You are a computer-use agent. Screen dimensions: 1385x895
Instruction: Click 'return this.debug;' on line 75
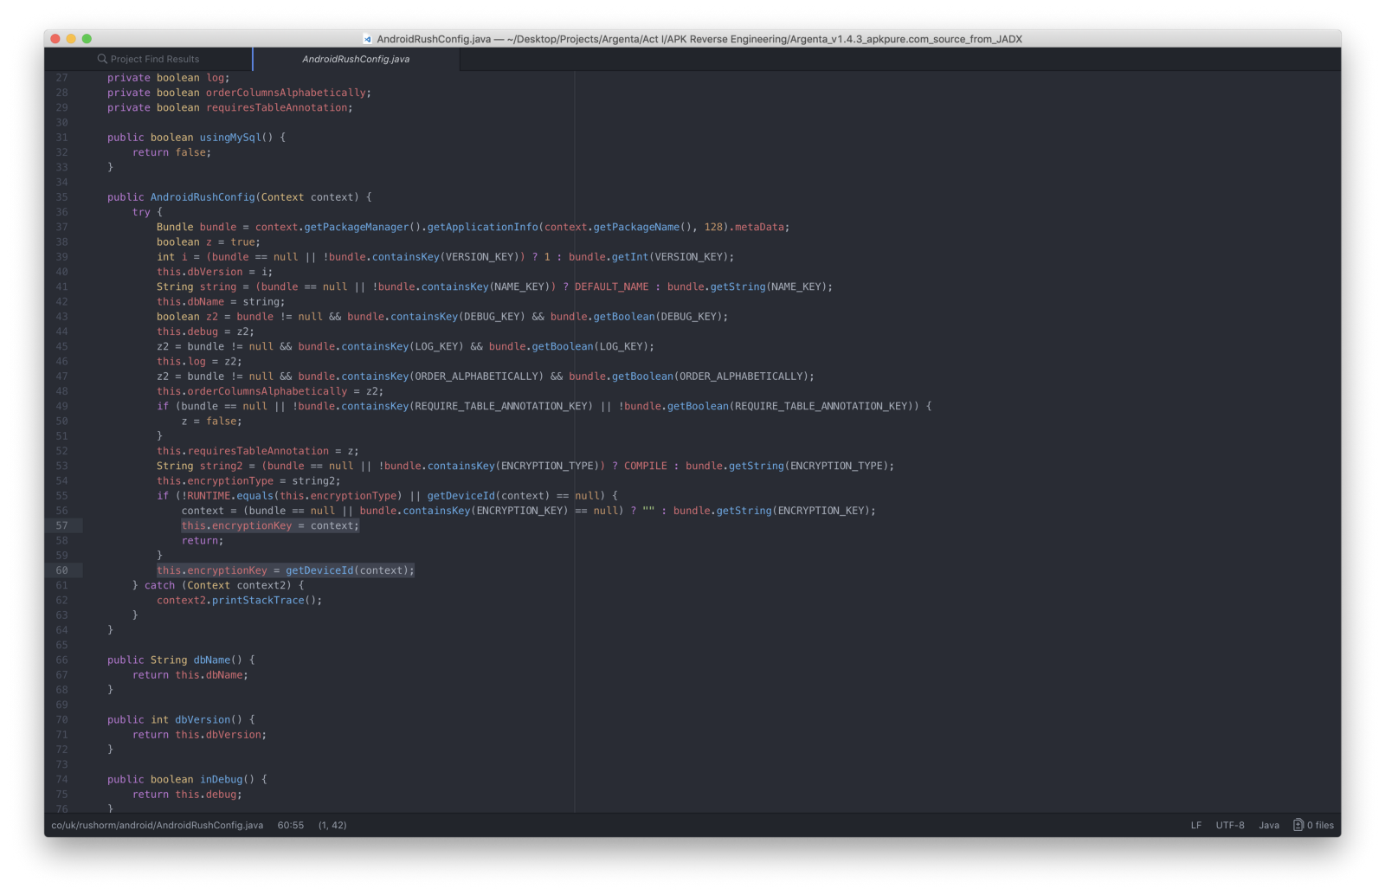187,794
